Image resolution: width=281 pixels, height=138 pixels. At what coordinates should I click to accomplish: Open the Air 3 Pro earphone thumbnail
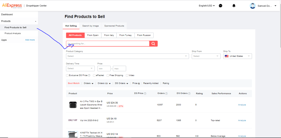point(73,105)
